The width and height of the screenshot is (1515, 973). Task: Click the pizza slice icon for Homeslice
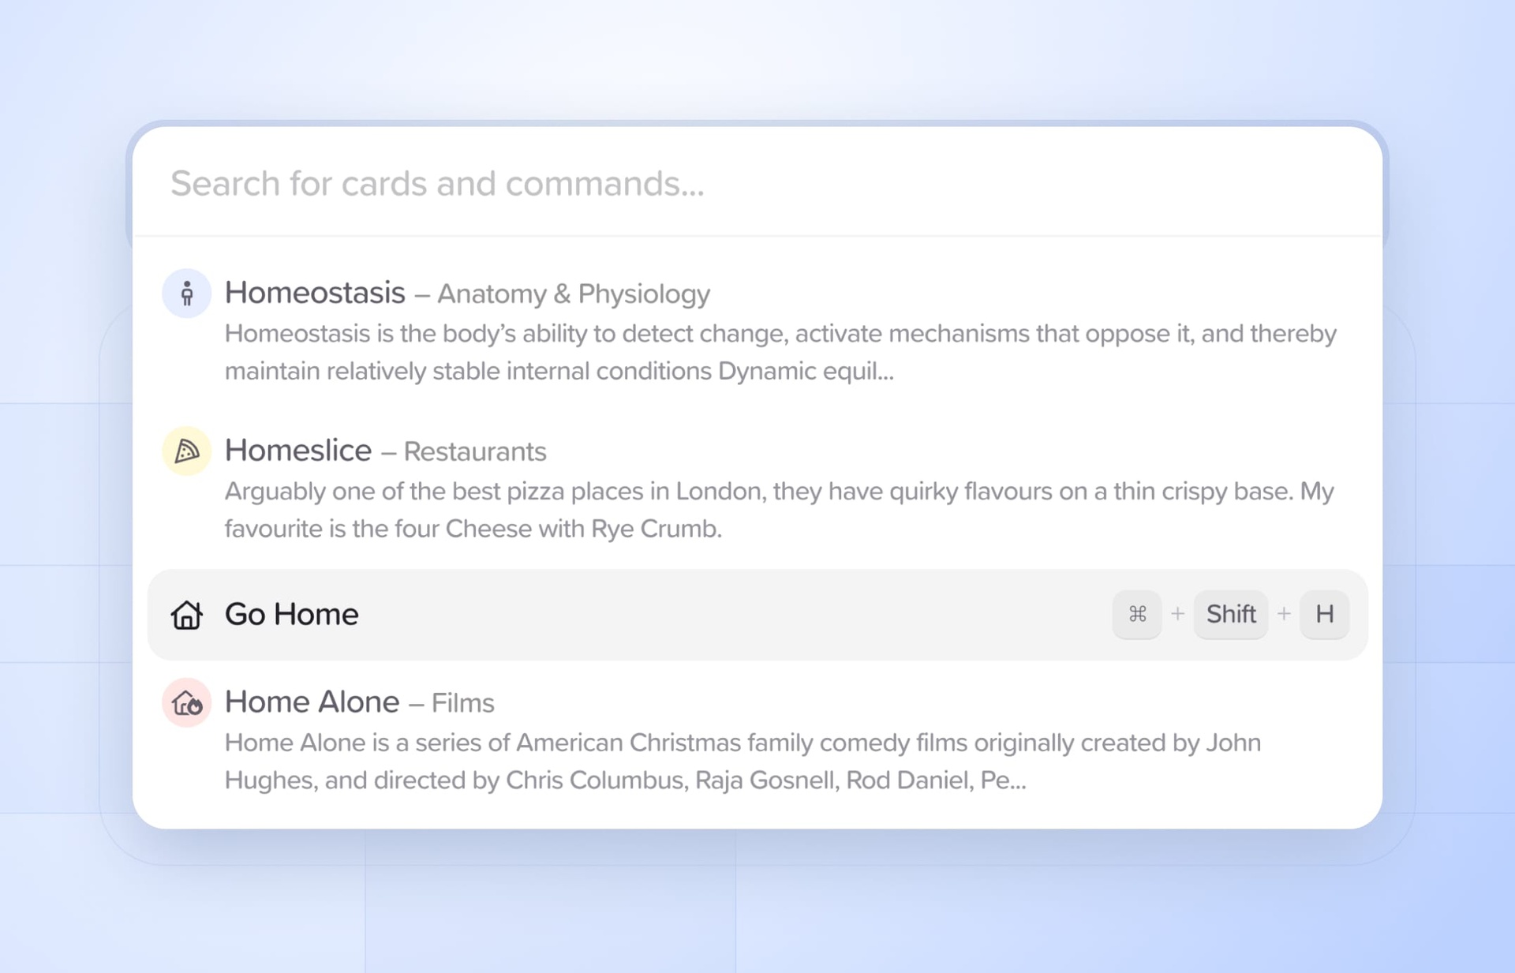pos(187,451)
